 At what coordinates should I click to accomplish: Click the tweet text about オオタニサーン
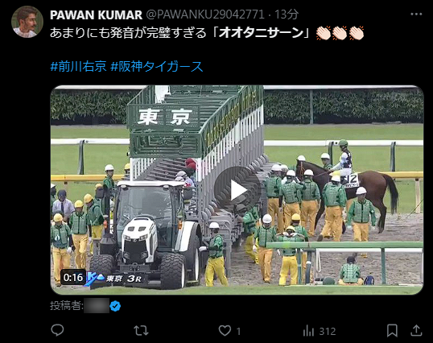tap(180, 33)
